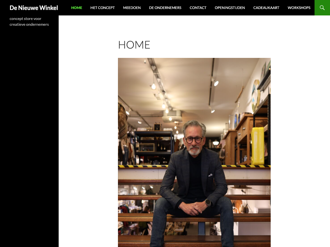Open DE ONDERNEMERS menu entry
The height and width of the screenshot is (247, 330).
pyautogui.click(x=165, y=8)
